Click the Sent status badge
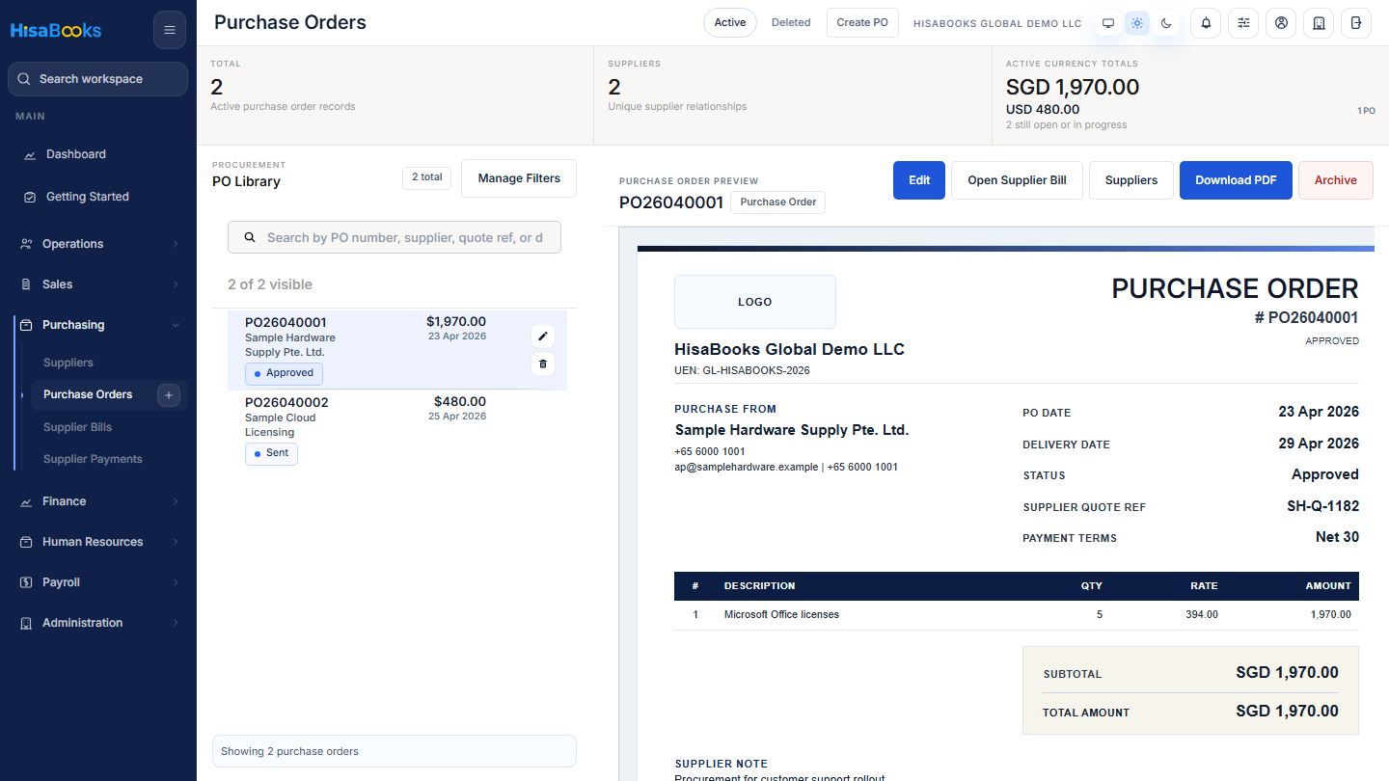The image size is (1389, 781). [271, 453]
